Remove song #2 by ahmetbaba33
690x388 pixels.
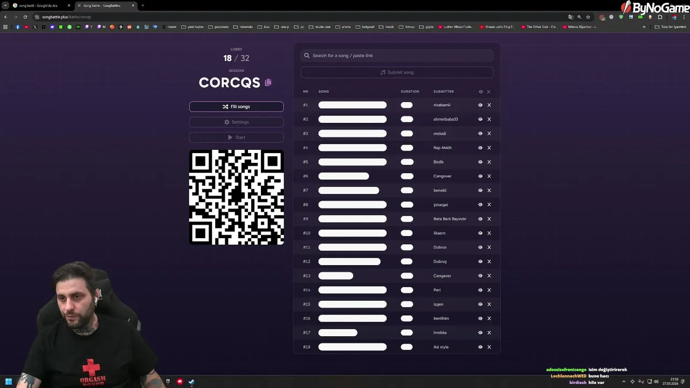point(489,119)
